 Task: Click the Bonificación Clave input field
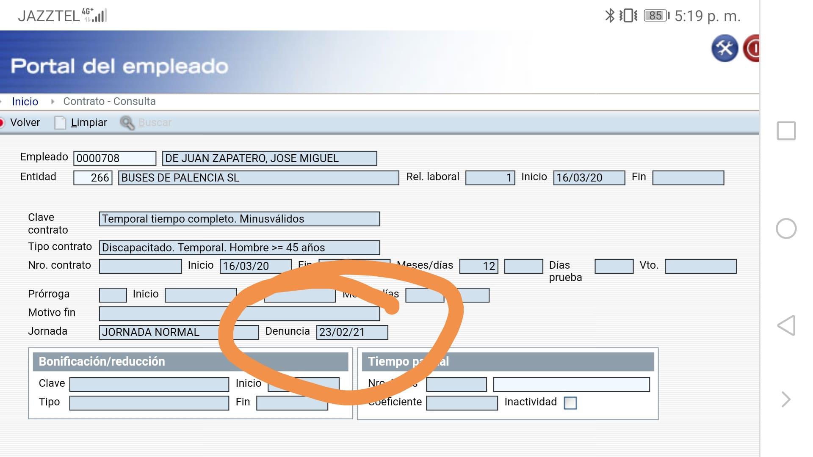[x=149, y=384]
